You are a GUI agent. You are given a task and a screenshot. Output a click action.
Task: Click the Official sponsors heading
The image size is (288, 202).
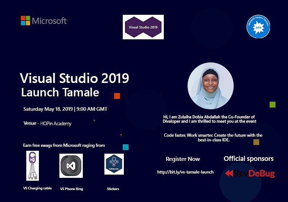tap(248, 159)
